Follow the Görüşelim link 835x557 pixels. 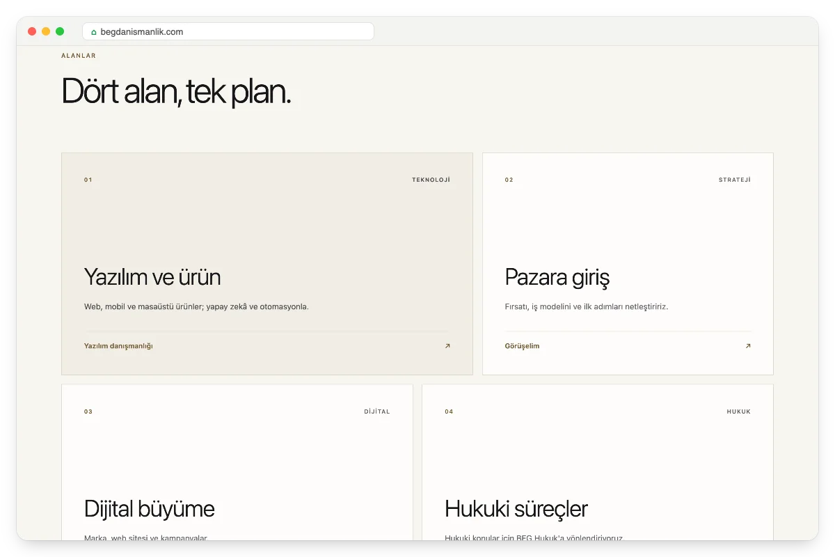click(x=522, y=346)
